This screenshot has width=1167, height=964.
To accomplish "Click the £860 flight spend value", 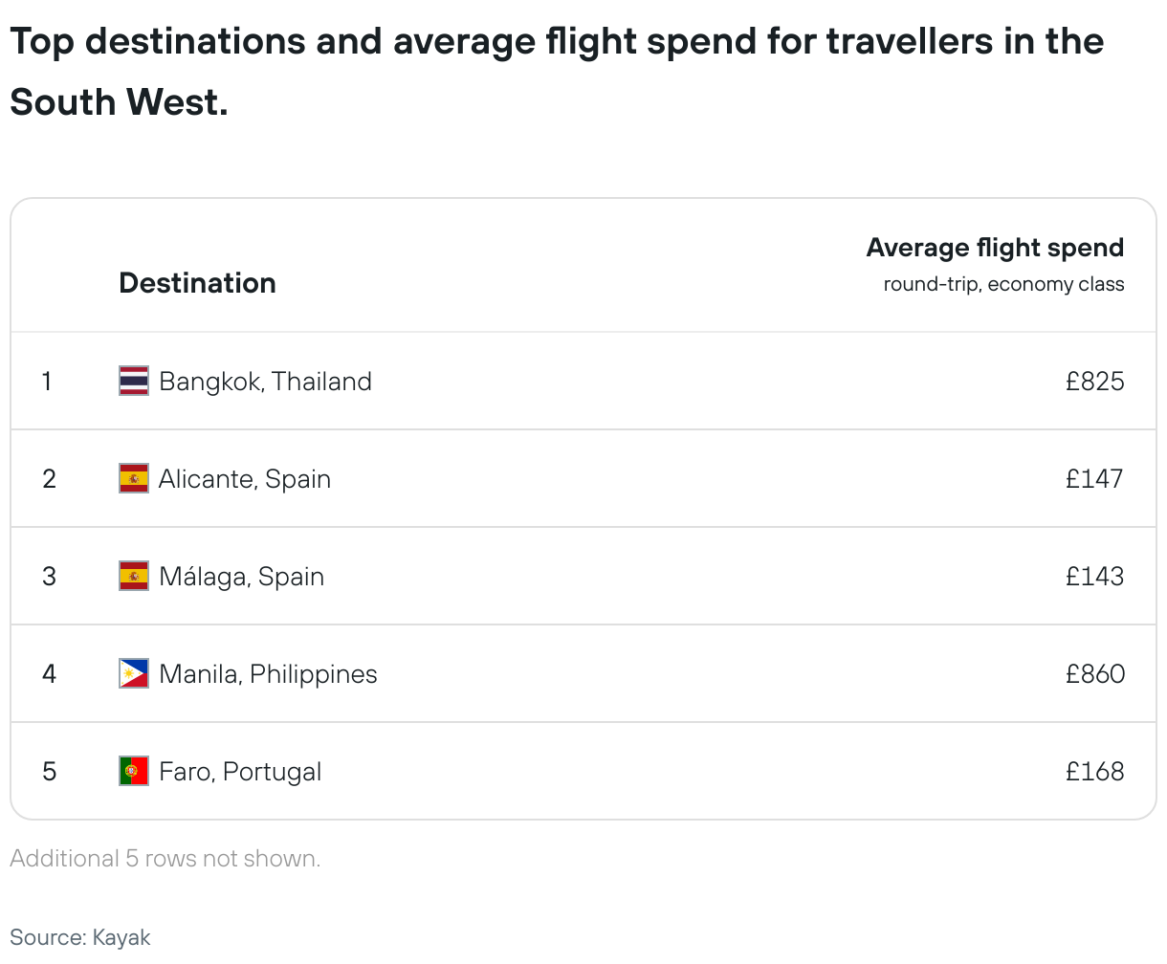I will 1095,674.
